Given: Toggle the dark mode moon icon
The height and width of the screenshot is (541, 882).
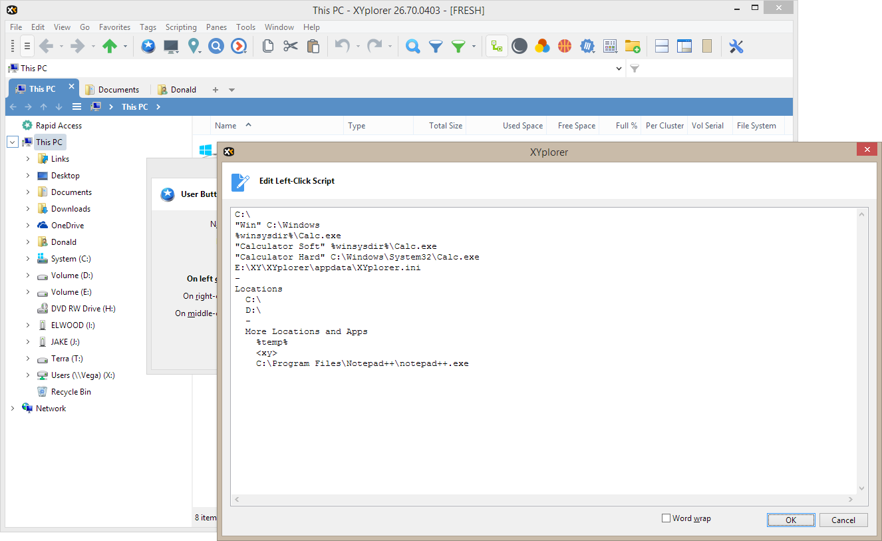Looking at the screenshot, I should 519,46.
